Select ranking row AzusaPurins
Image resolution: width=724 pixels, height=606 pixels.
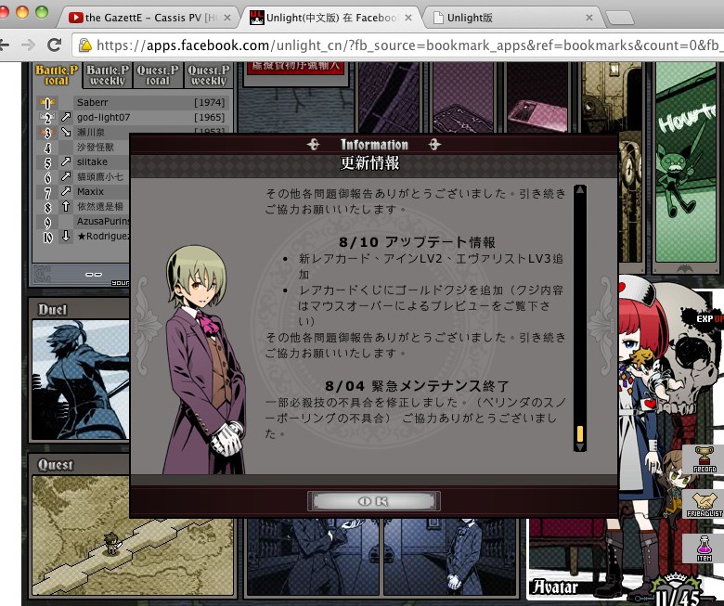[84, 222]
